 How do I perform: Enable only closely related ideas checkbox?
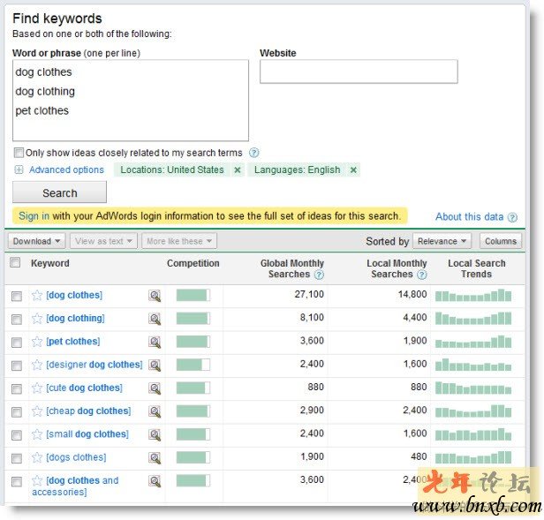pyautogui.click(x=19, y=153)
